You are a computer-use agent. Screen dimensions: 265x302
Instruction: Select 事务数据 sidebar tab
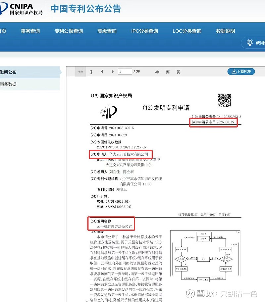pyautogui.click(x=30, y=84)
